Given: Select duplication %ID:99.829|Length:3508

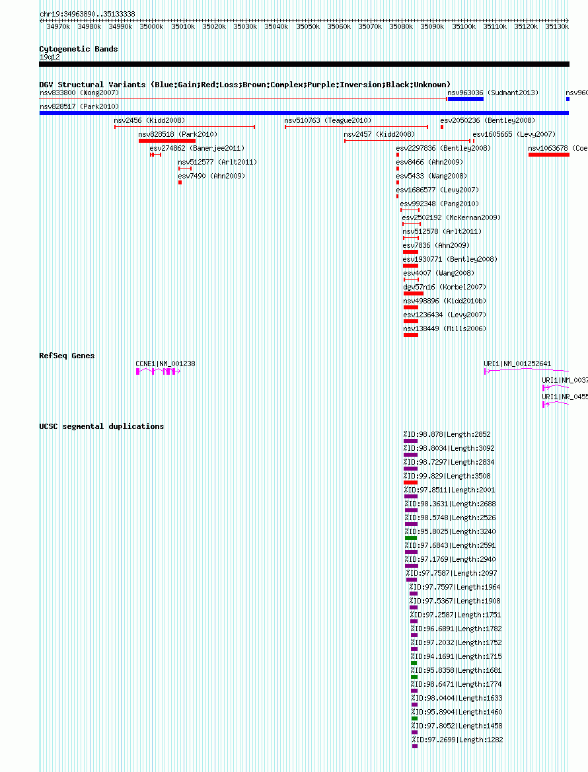Looking at the screenshot, I should pos(447,476).
